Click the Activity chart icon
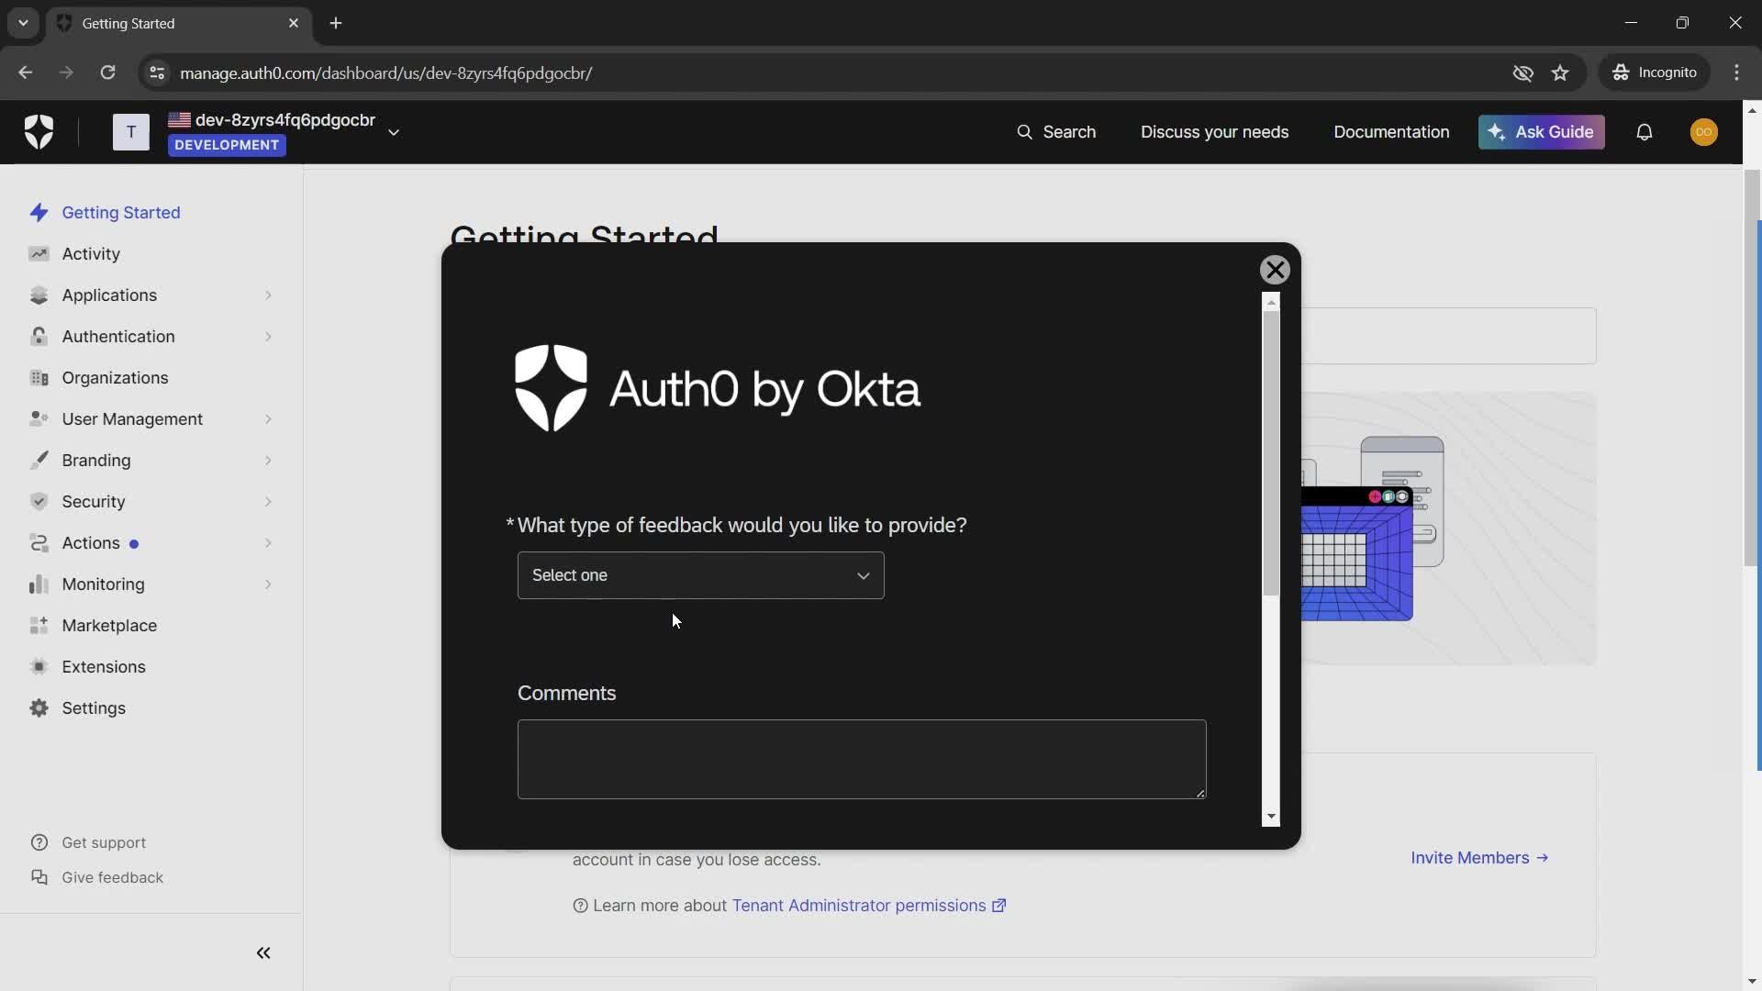Image resolution: width=1762 pixels, height=991 pixels. click(x=39, y=254)
